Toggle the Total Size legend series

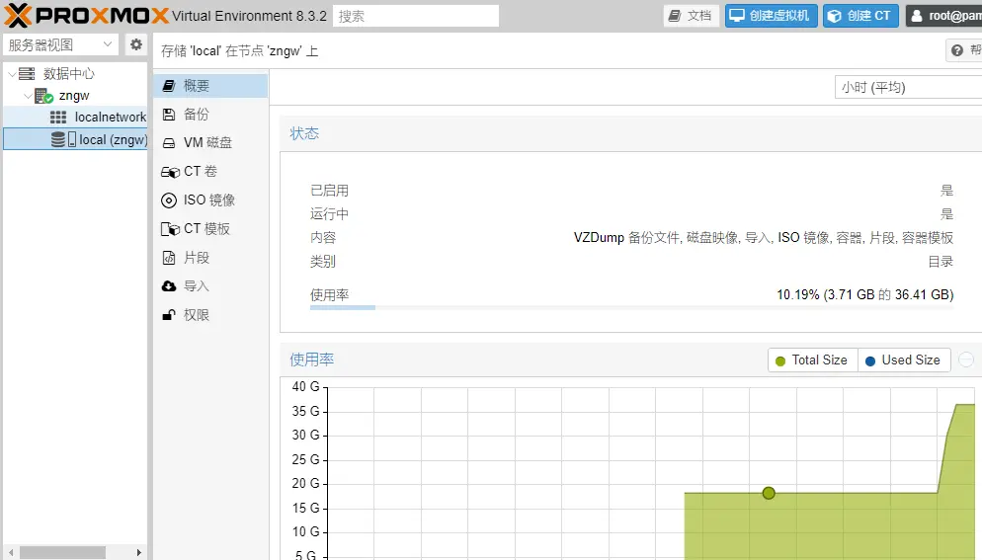(812, 360)
